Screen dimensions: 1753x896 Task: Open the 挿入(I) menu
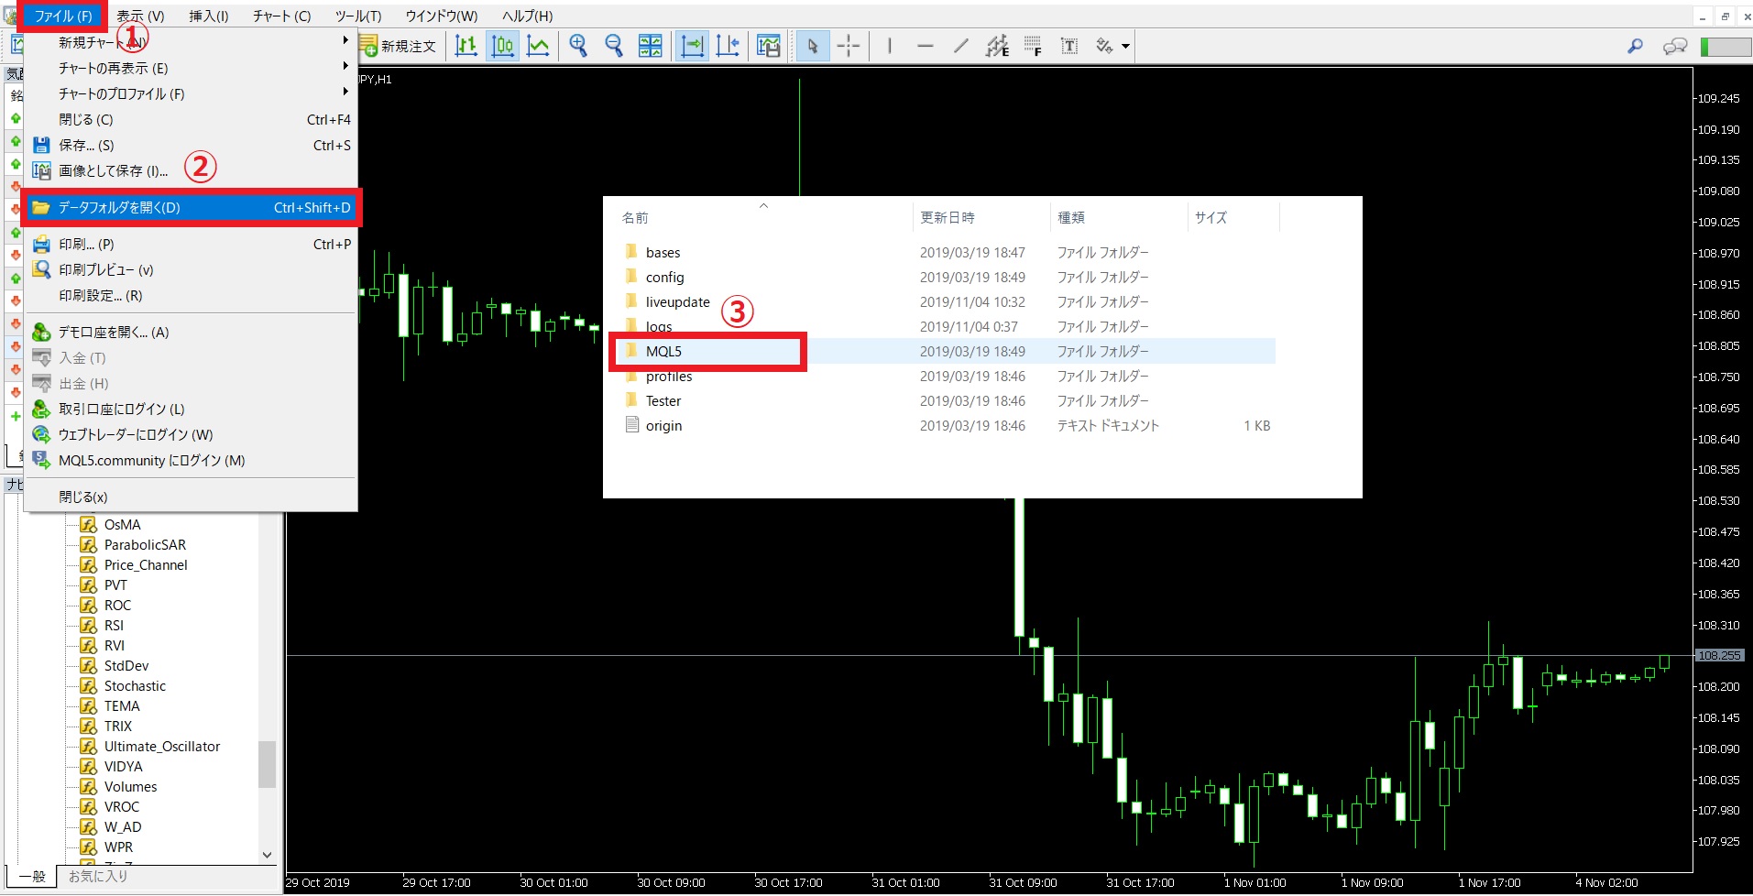209,16
